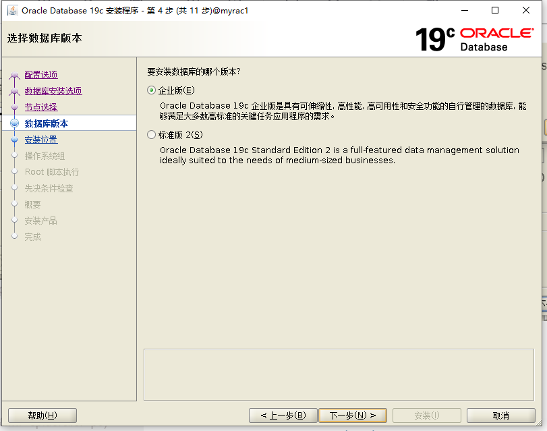Screen dimensions: 547x431
Task: Click the 配置选项 step icon in sidebar
Action: 15,76
